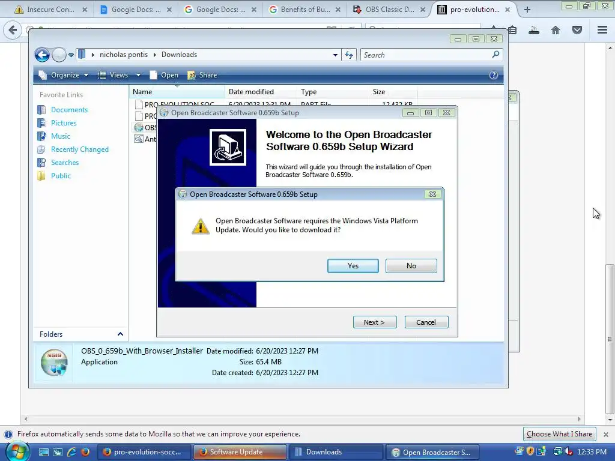
Task: Open Firefox bookmarks list icon
Action: pos(512,30)
